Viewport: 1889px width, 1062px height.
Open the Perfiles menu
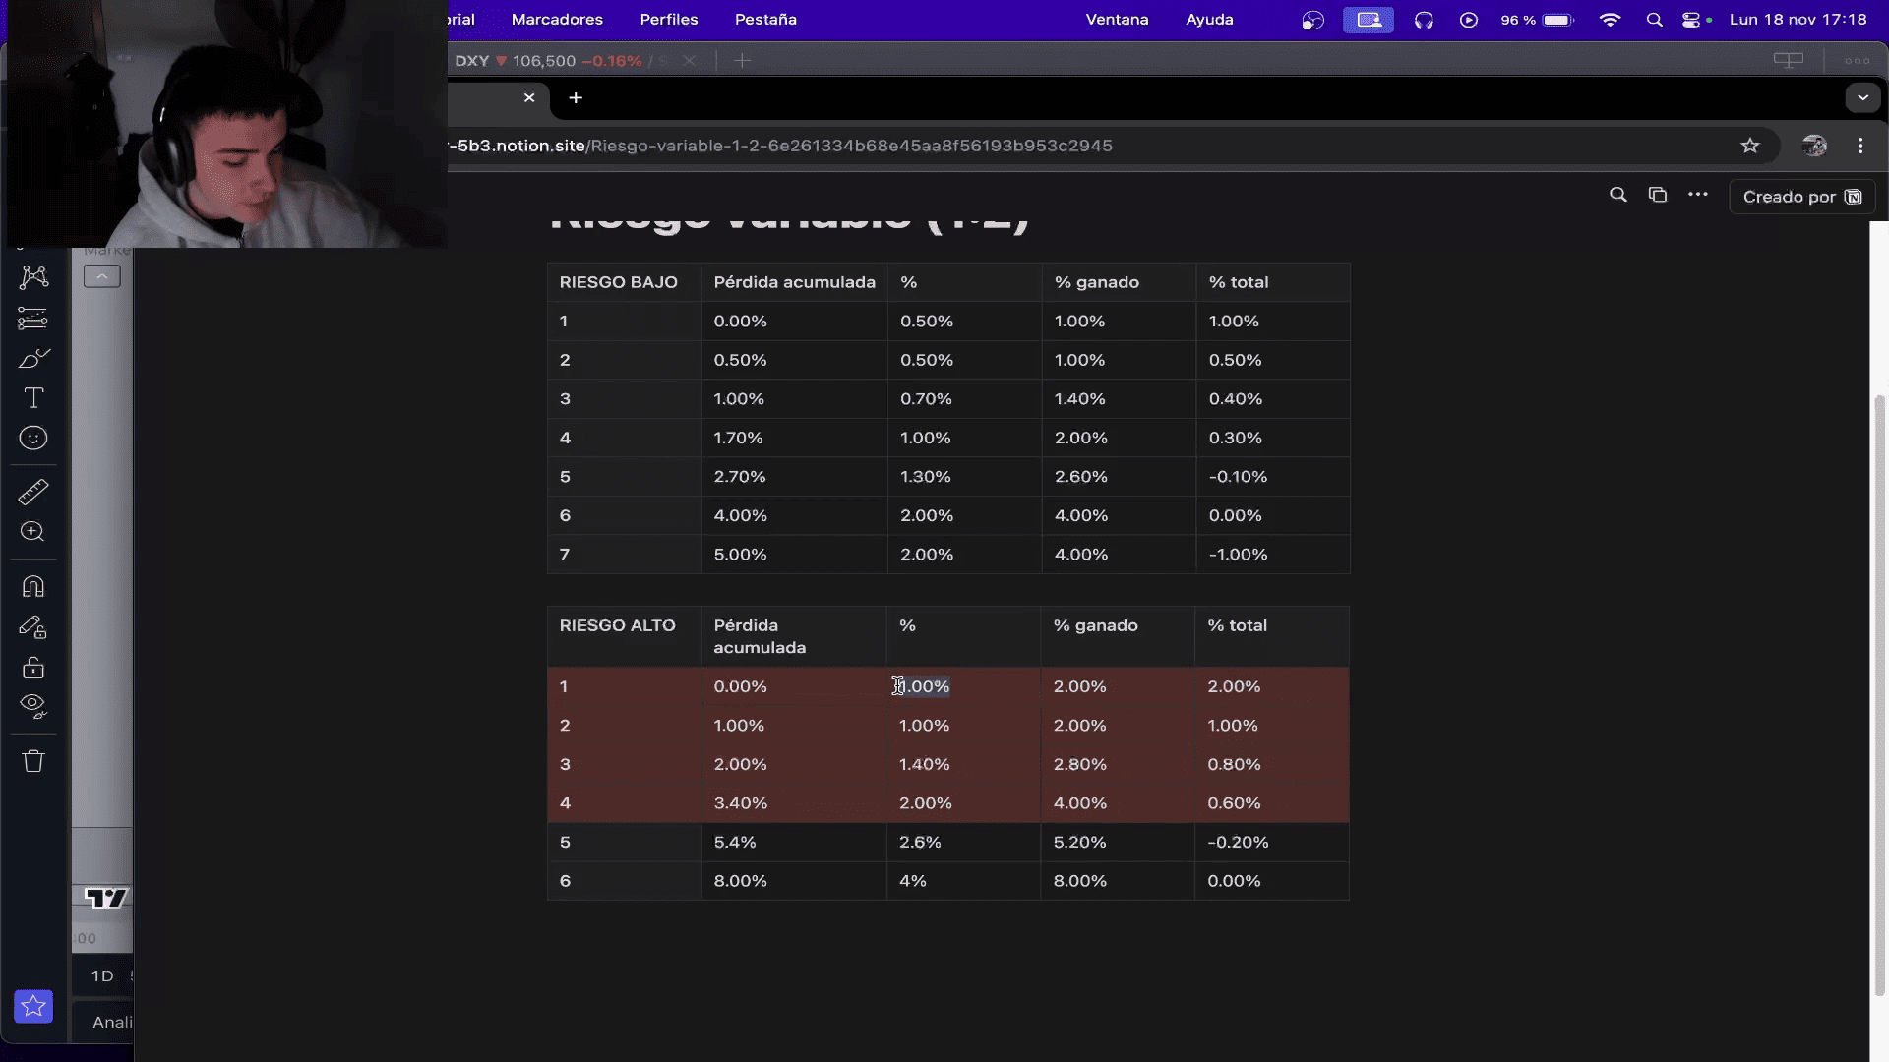coord(668,20)
